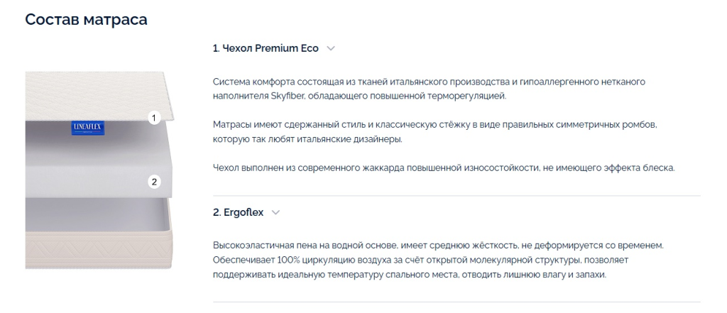727x313 pixels.
Task: Toggle the '1. Чехол Premium Eco' section title
Action: [266, 48]
